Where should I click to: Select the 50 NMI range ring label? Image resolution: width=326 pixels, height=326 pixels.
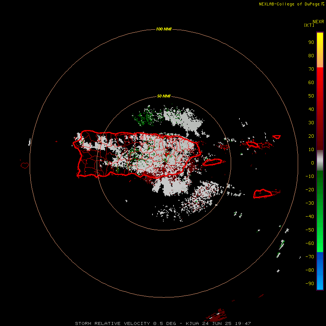point(164,96)
